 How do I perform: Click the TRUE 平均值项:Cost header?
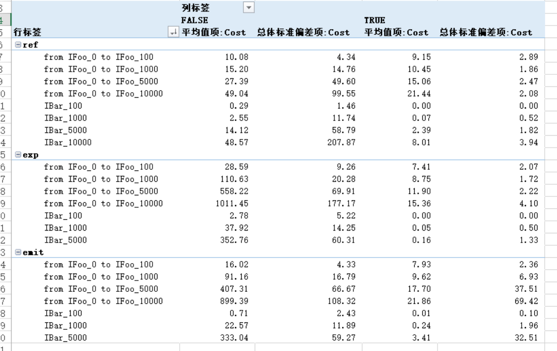coord(396,33)
